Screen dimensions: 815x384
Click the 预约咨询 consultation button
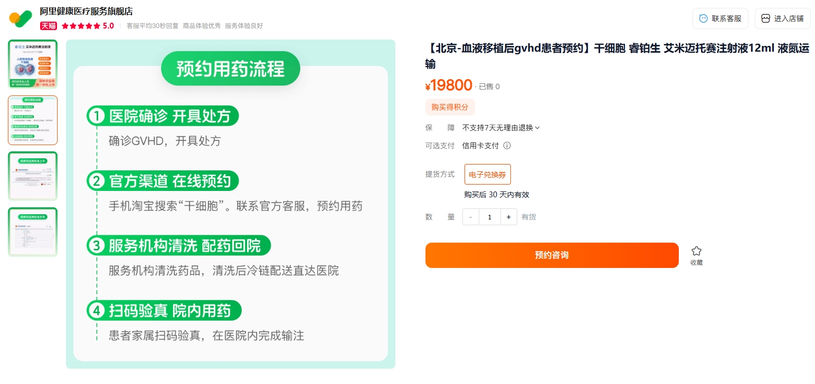(x=552, y=255)
